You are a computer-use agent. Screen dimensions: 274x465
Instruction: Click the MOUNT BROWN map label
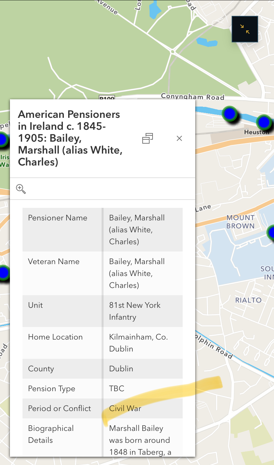click(x=241, y=222)
